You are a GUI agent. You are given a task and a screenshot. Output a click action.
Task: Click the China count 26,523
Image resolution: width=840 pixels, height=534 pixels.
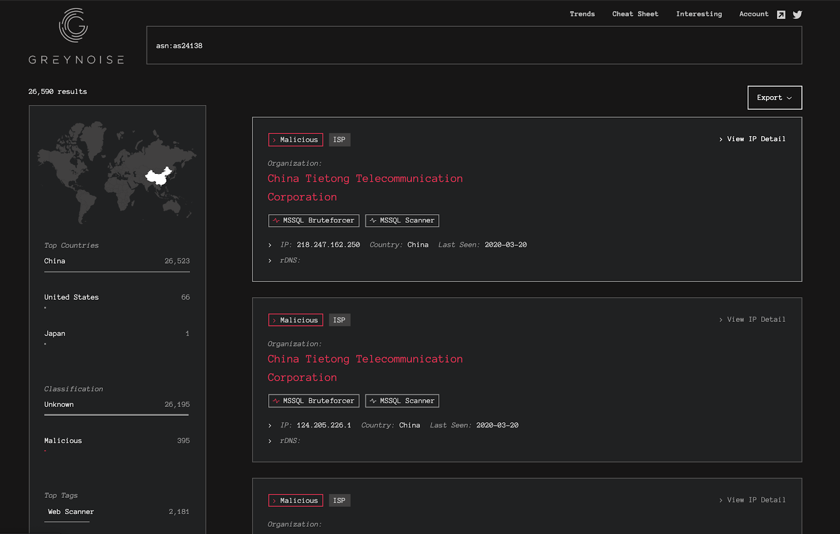[177, 261]
